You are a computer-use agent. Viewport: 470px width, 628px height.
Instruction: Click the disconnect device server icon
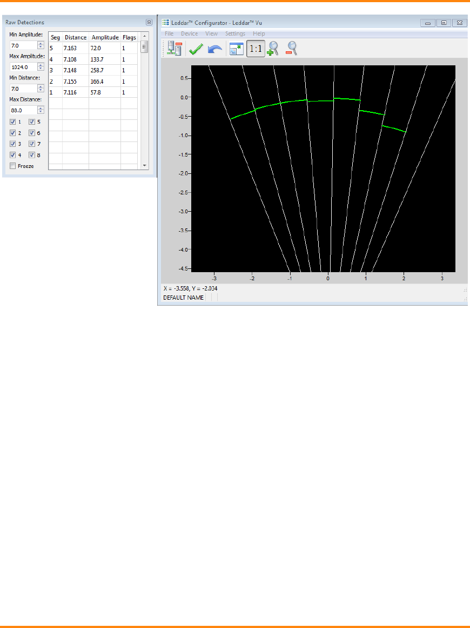174,49
